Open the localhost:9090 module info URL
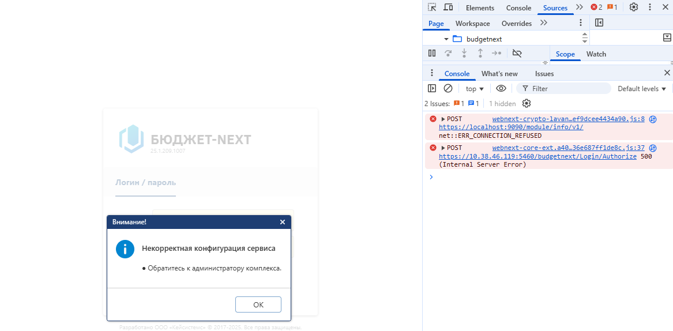Viewport: 673px width, 331px height. [511, 127]
